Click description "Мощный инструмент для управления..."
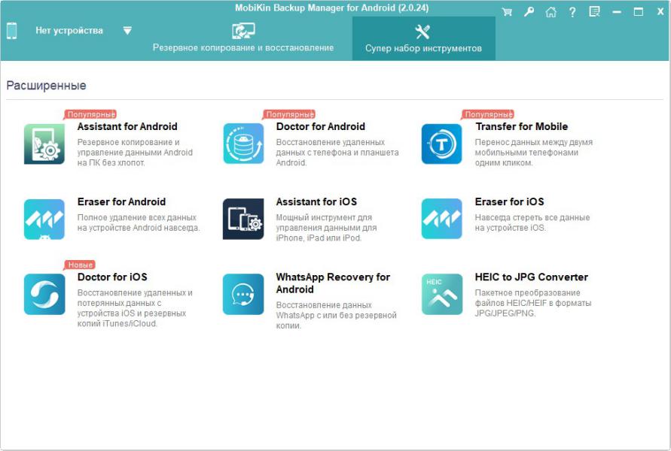Viewport: 671px width, 451px height. pos(327,228)
